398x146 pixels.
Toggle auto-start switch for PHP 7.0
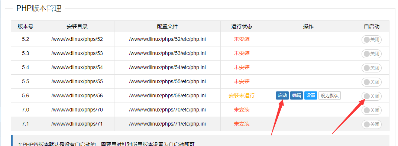click(x=371, y=110)
